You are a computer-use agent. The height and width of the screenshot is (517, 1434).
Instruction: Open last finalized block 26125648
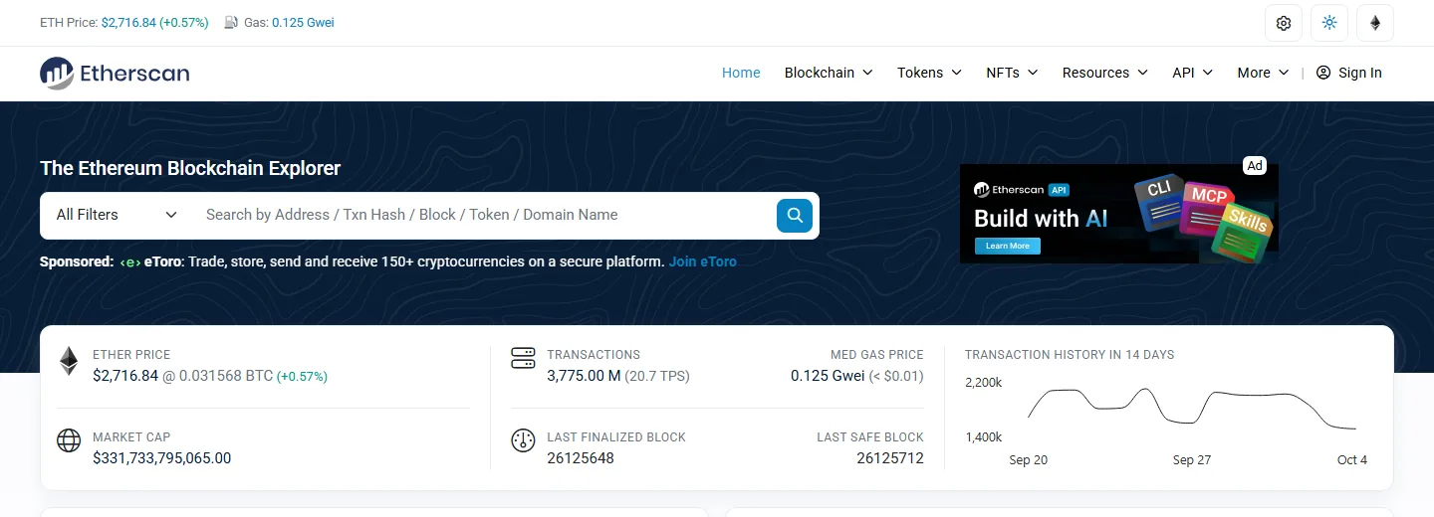(581, 458)
